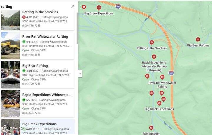Open the River Rat Whitewater Rafting listing photo
Viewport: 212px width, 135px height.
pos(10,45)
